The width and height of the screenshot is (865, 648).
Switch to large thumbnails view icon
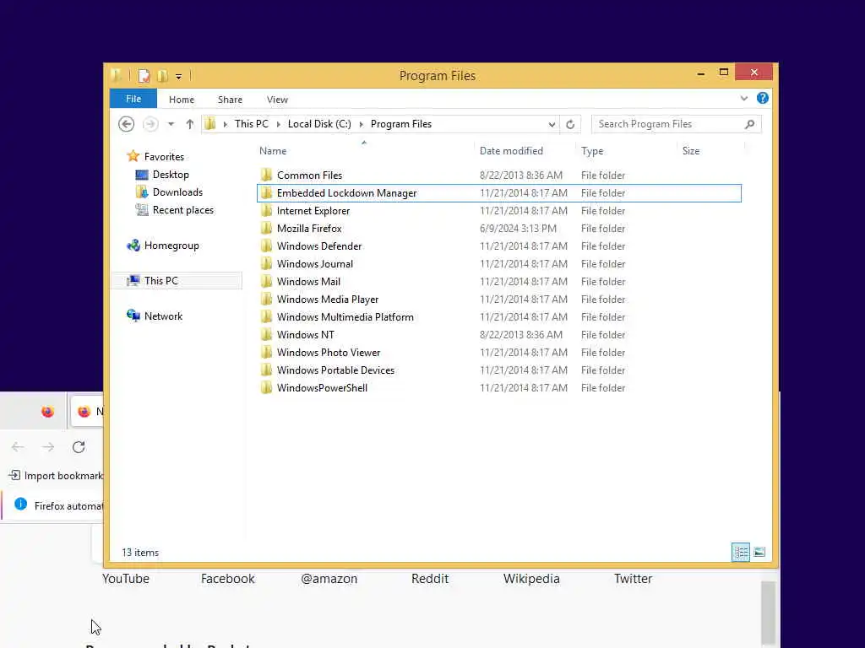pyautogui.click(x=759, y=552)
